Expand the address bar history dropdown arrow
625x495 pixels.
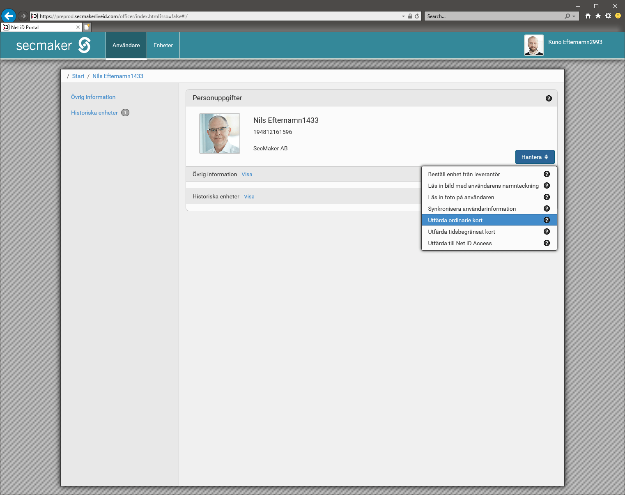pyautogui.click(x=403, y=16)
